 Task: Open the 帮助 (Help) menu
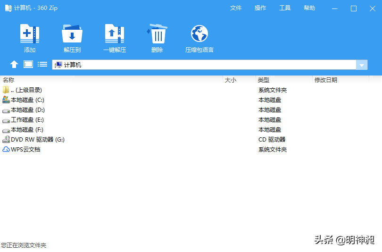coord(309,8)
